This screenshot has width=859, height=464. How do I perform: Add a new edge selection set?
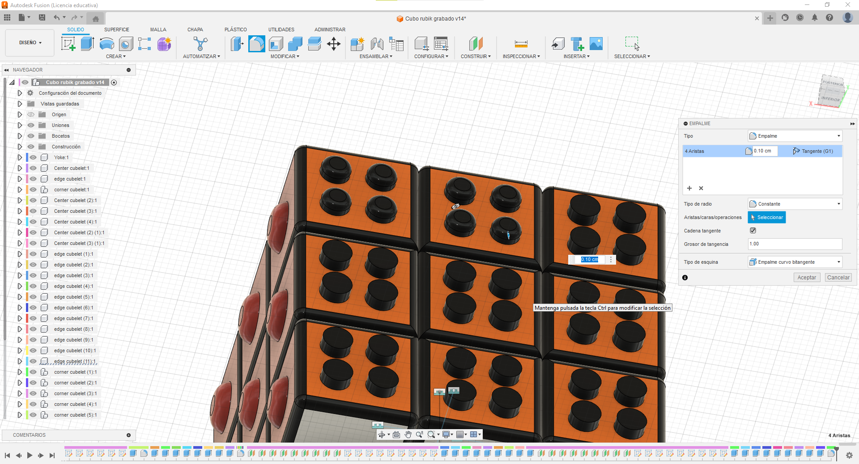689,188
